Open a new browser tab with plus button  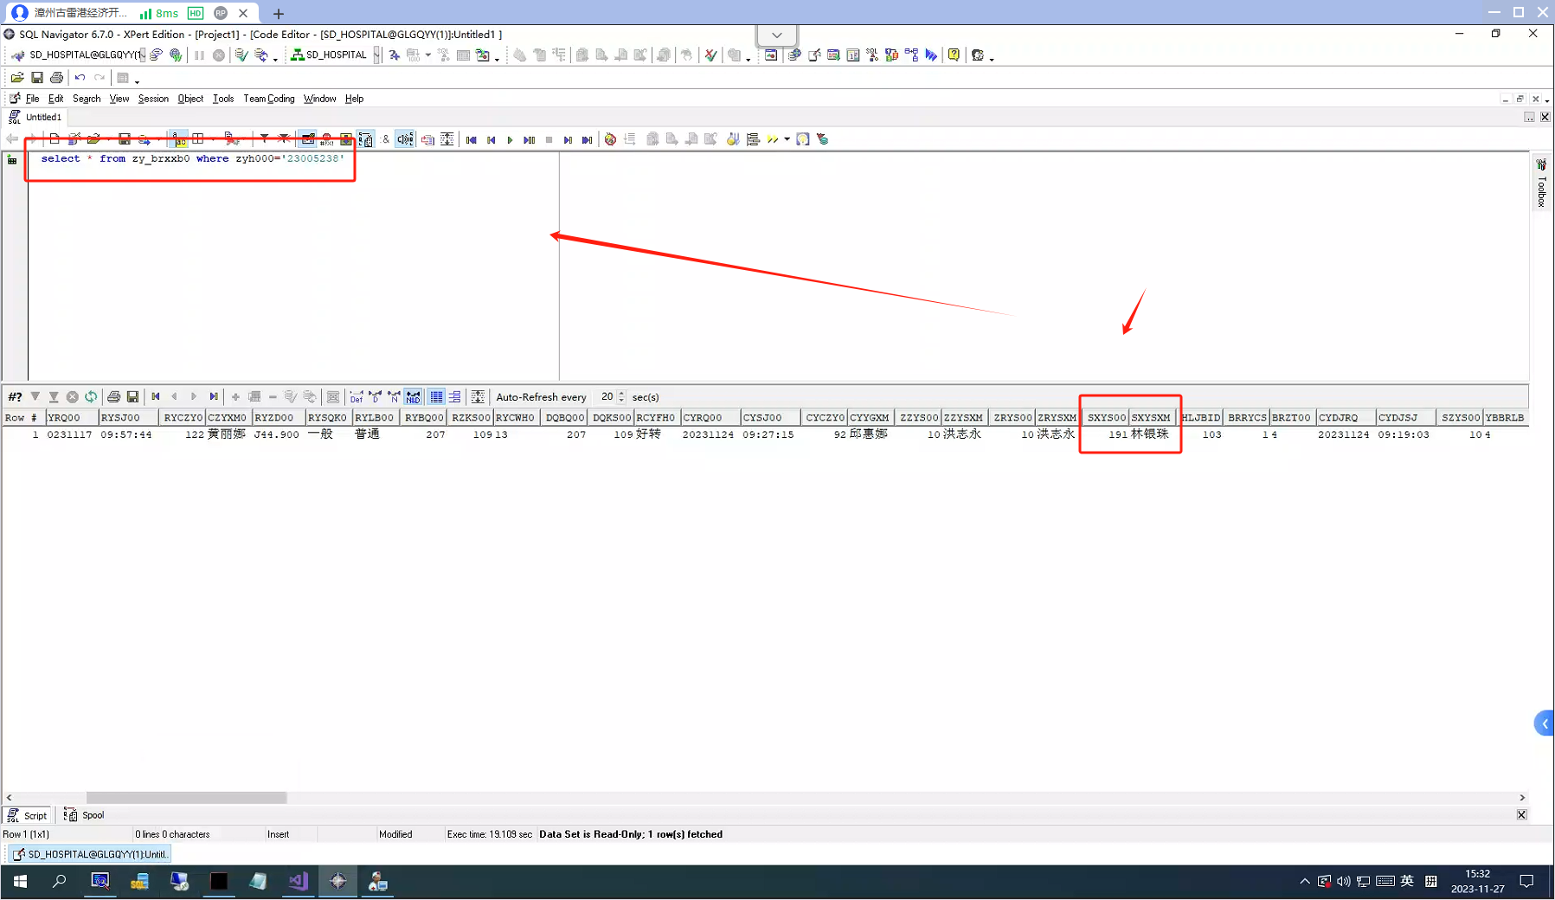click(279, 13)
